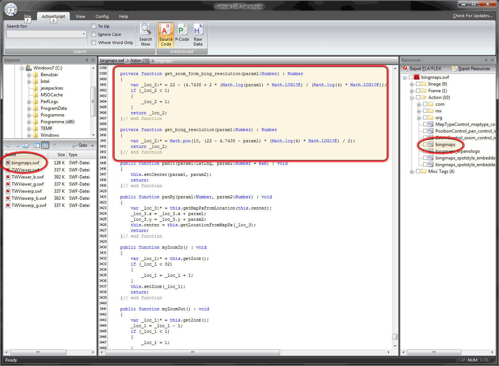Open the Search for dropdown
The height and width of the screenshot is (366, 499).
point(84,34)
